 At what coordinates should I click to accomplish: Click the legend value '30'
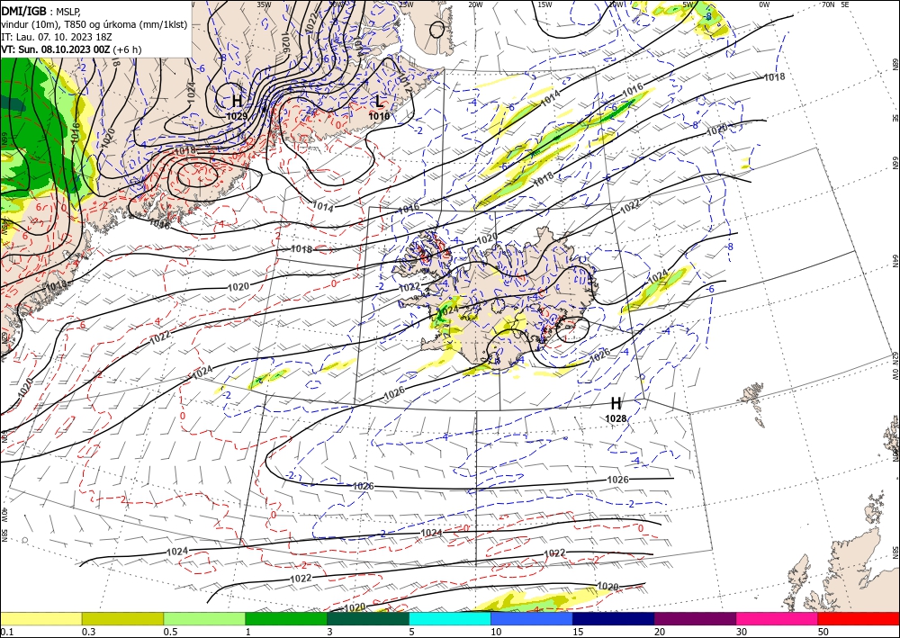(x=742, y=632)
